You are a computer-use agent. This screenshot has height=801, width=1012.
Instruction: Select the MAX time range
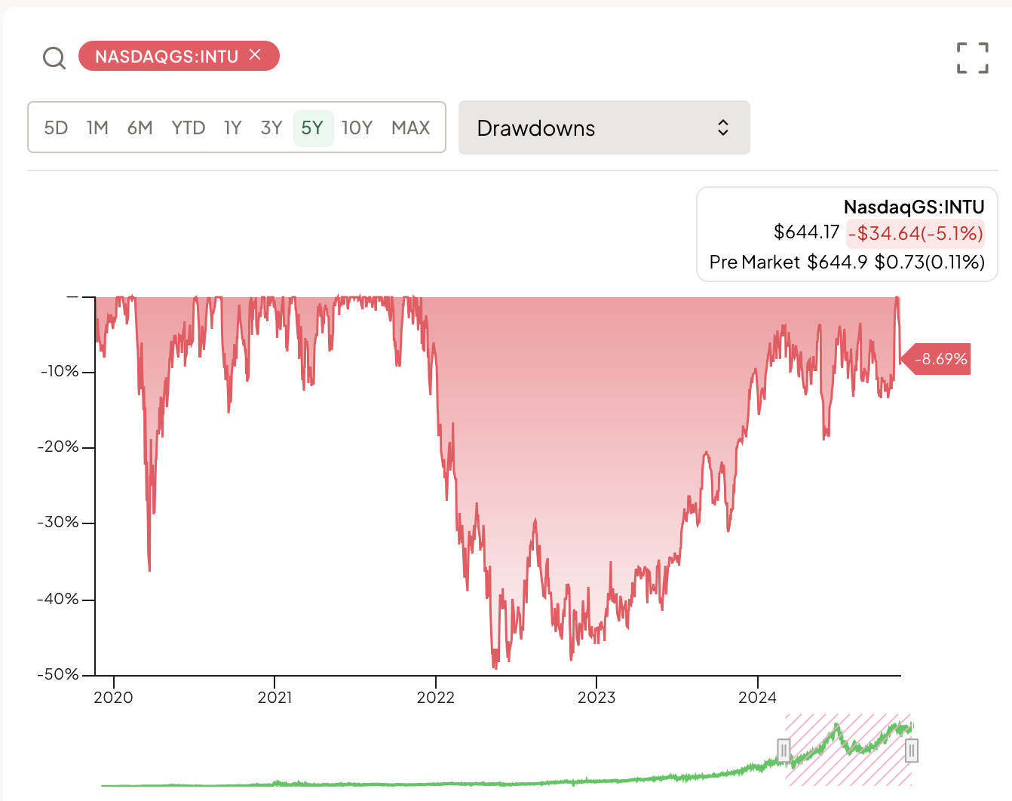tap(411, 127)
